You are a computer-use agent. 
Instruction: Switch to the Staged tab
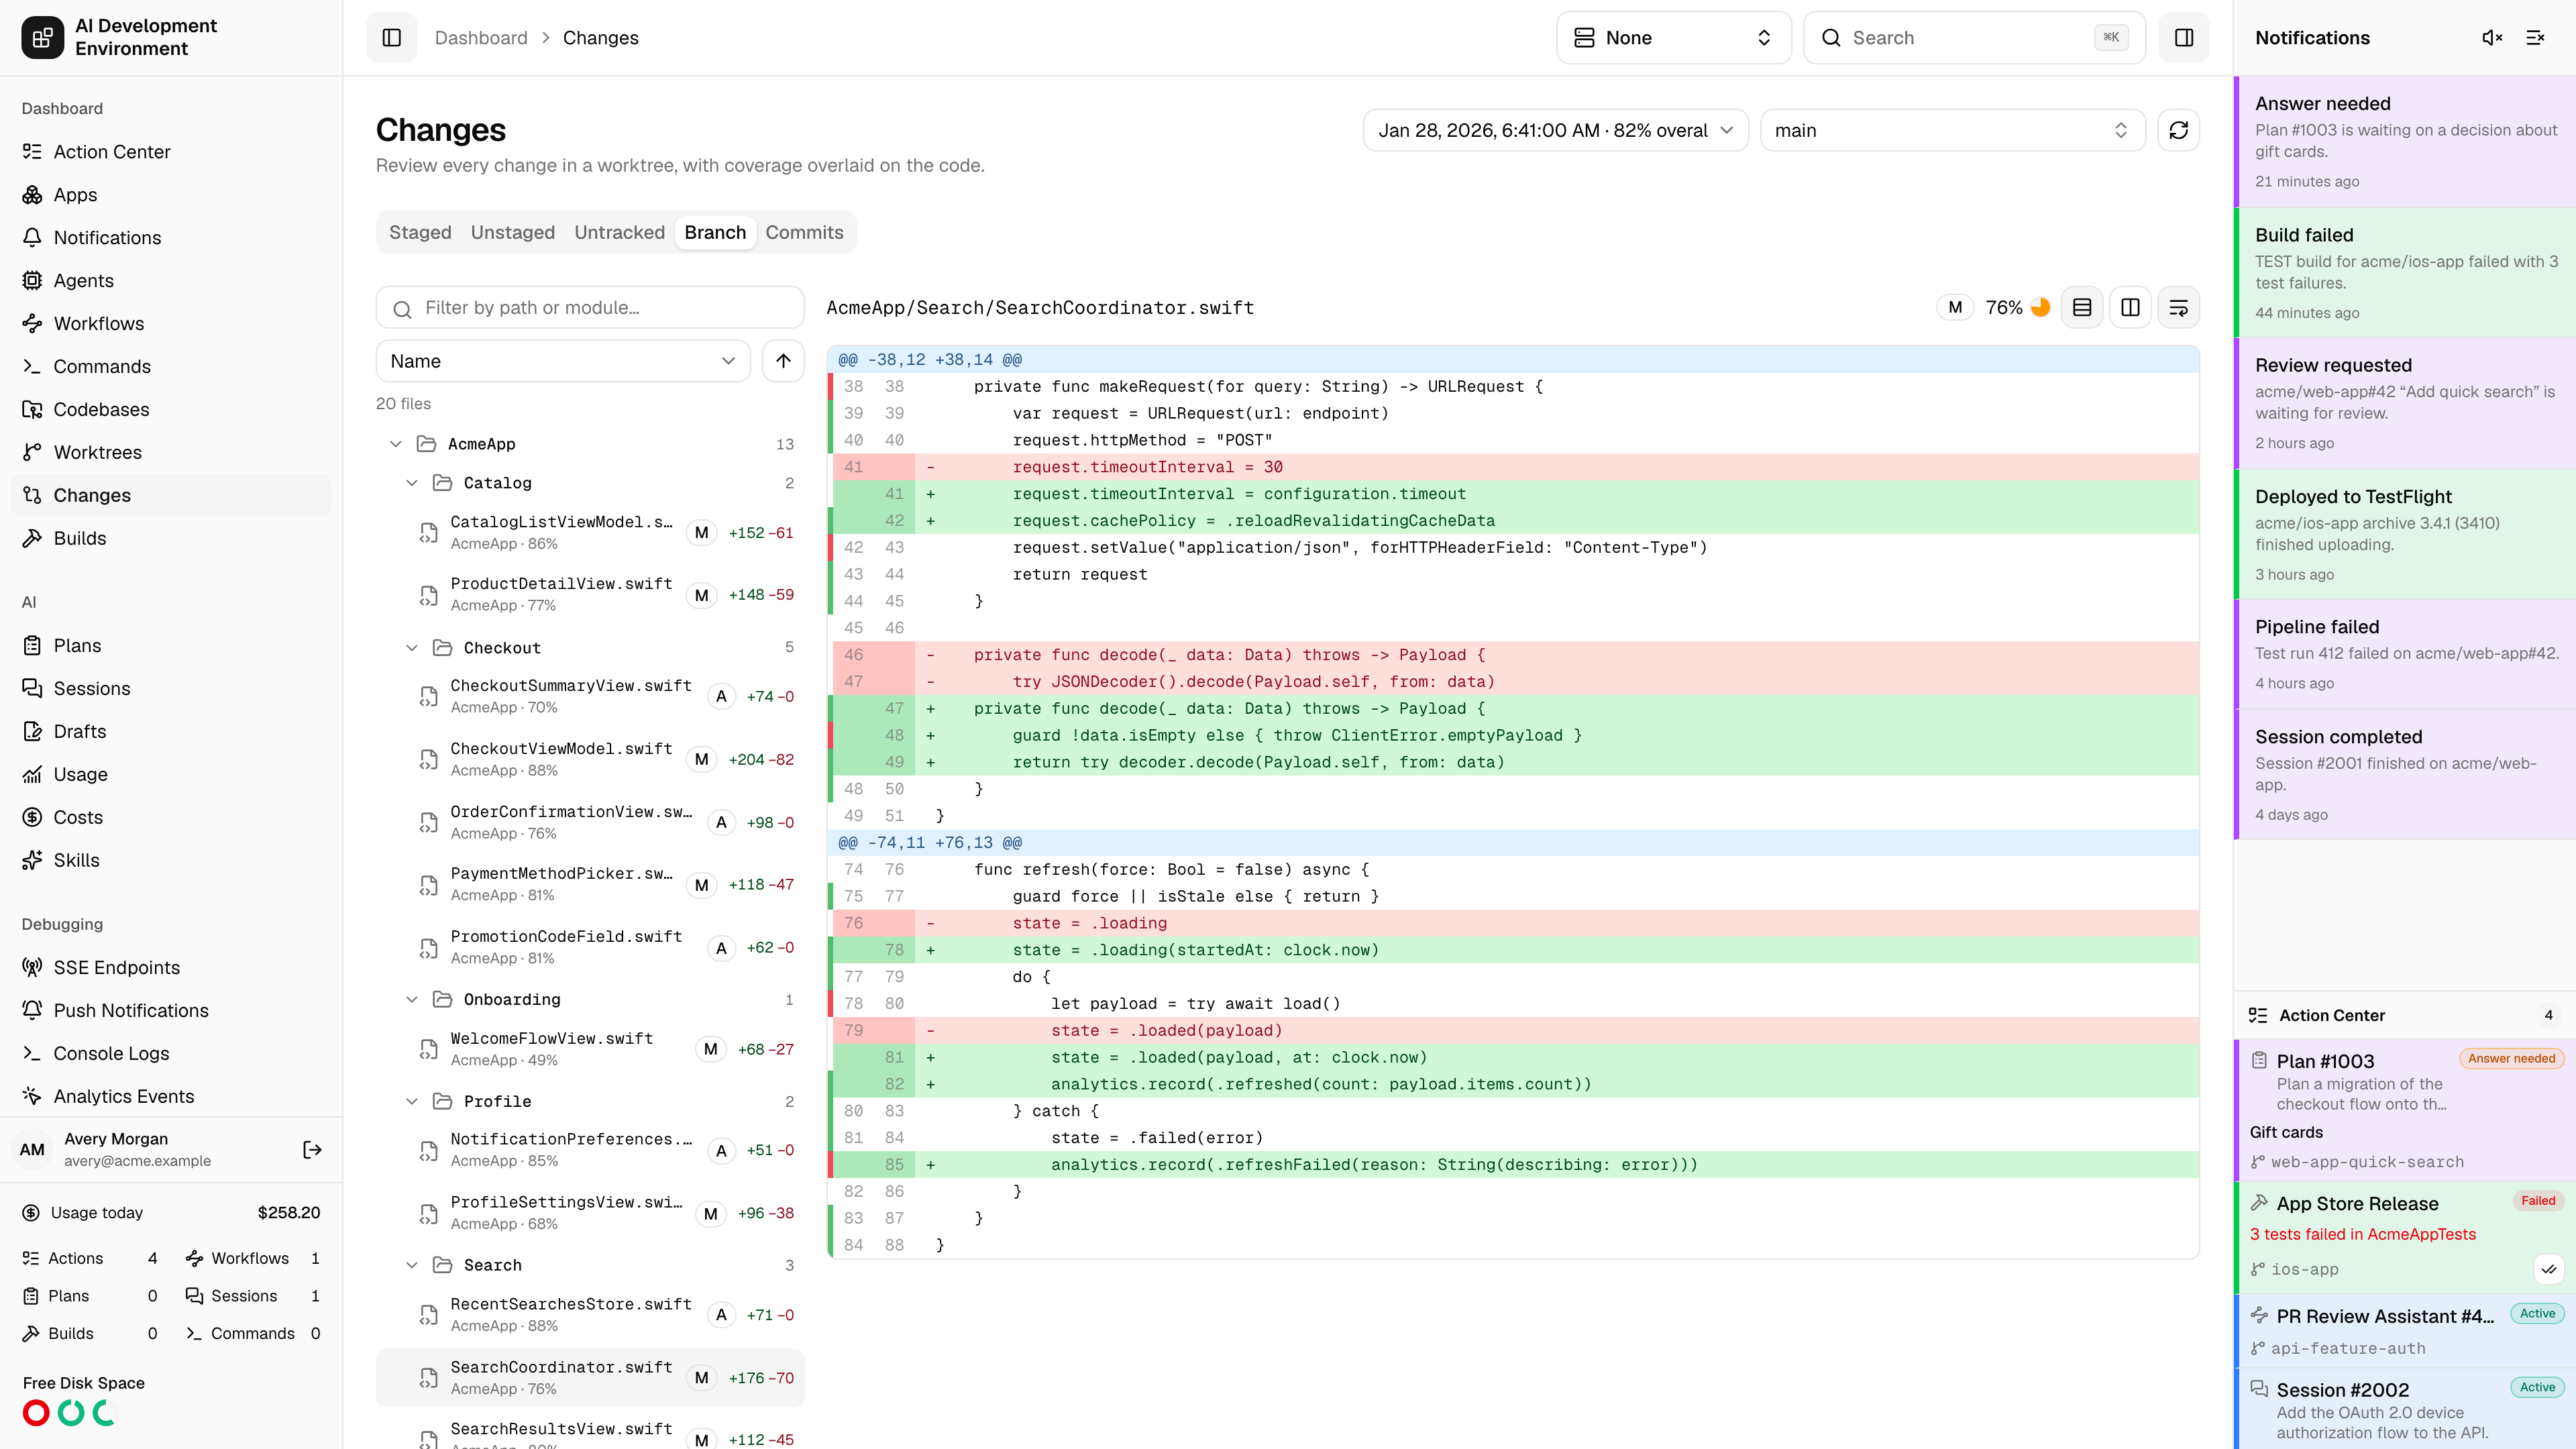[420, 232]
